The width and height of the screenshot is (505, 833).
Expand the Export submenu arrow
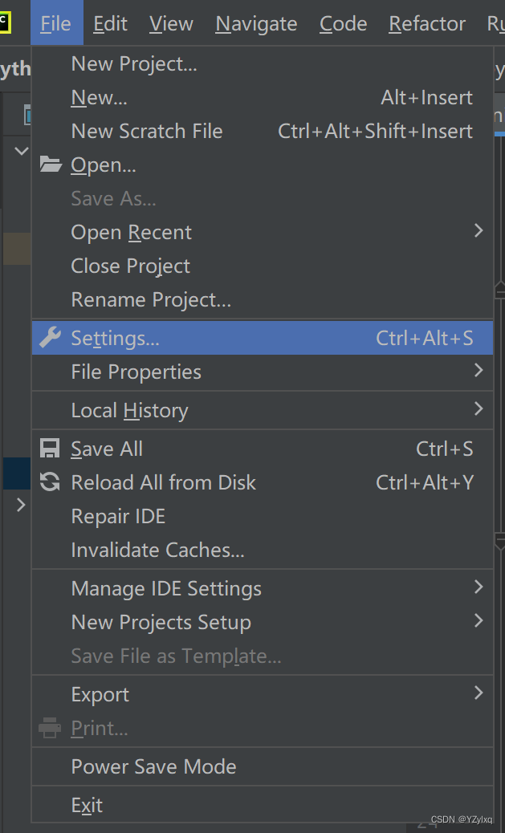click(479, 693)
